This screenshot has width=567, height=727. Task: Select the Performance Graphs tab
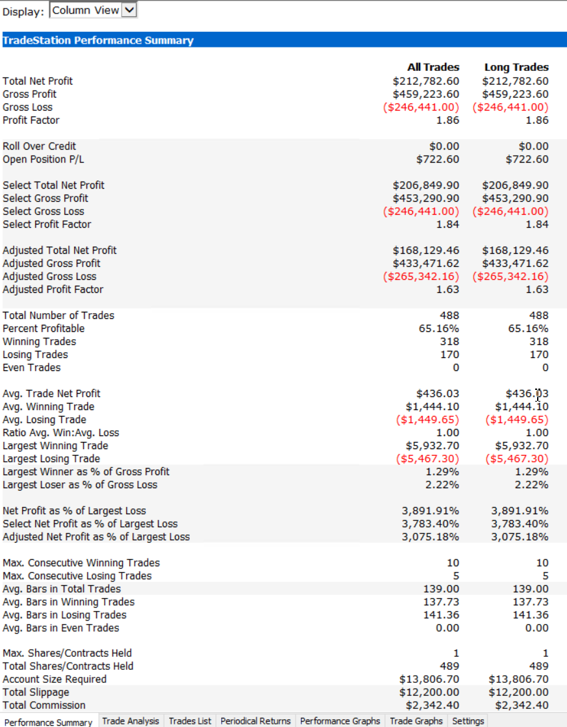340,721
